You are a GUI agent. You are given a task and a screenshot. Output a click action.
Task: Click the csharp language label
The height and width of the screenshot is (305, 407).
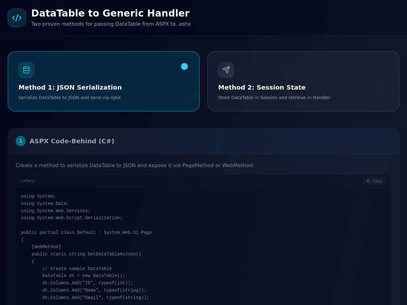tap(28, 181)
